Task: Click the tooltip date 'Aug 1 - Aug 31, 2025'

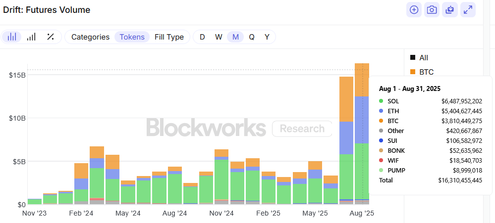Action: click(x=410, y=89)
